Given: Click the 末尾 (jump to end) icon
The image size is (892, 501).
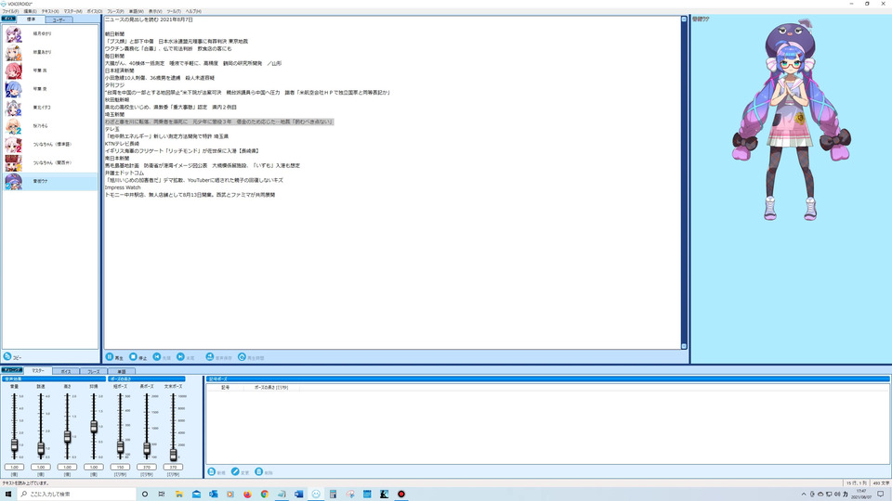Looking at the screenshot, I should tap(180, 356).
